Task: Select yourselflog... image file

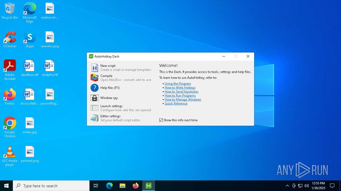Action: [x=50, y=97]
